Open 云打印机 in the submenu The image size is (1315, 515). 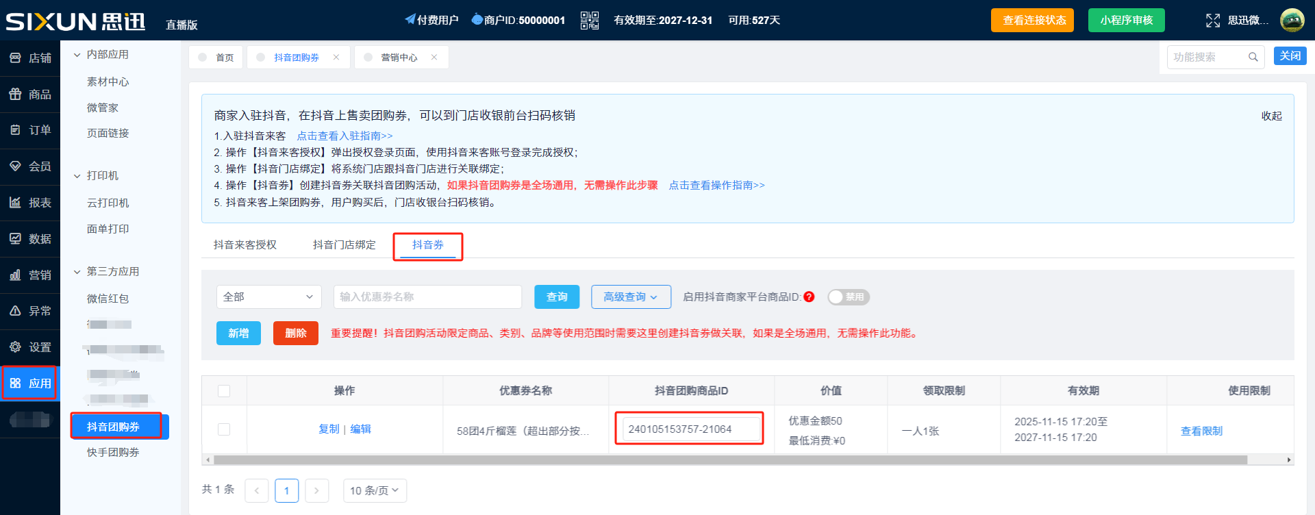[x=108, y=203]
